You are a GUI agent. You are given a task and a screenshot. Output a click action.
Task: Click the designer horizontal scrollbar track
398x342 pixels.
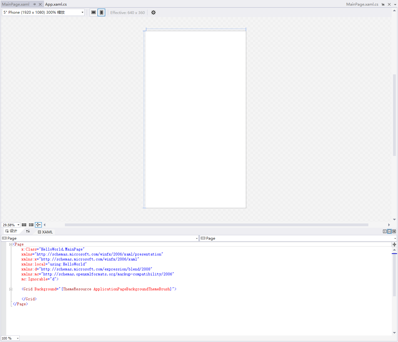coord(216,225)
